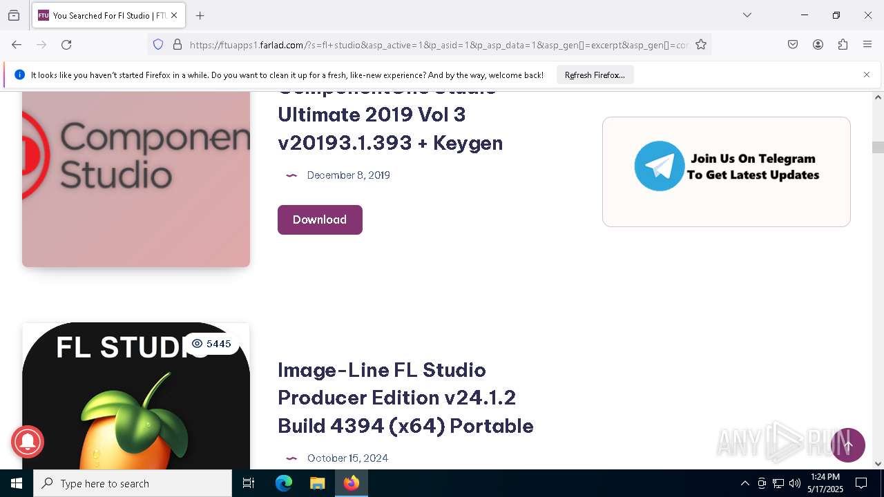884x497 pixels.
Task: Open the Windows Start menu
Action: coord(17,483)
